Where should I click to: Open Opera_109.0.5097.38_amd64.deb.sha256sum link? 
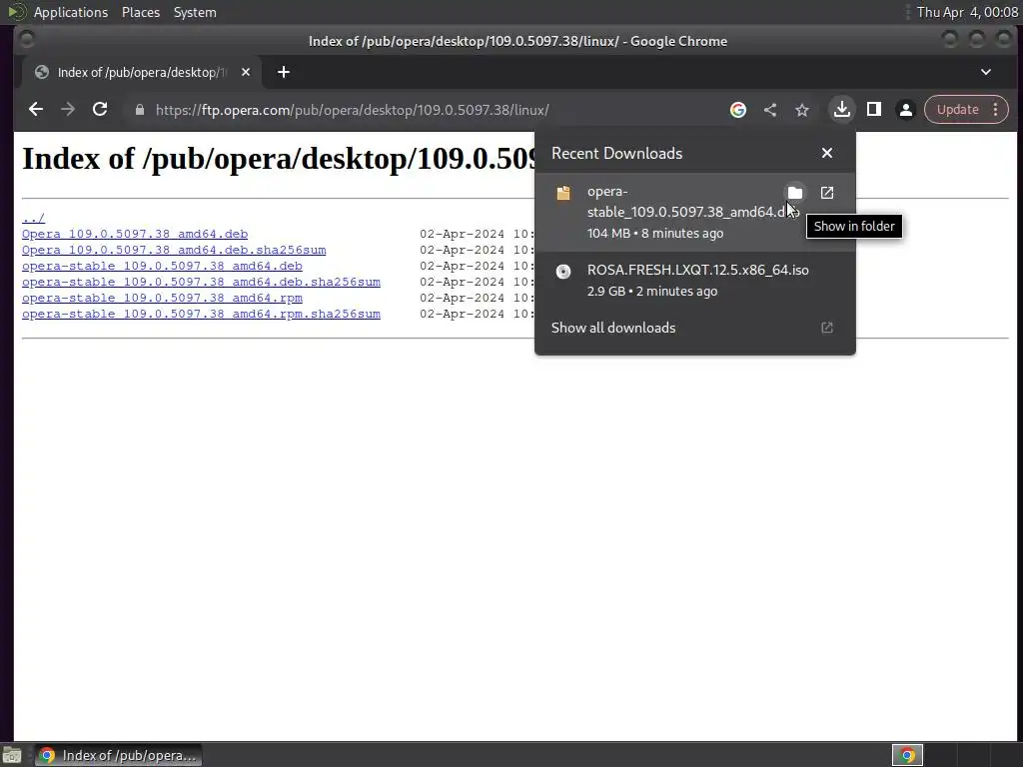click(174, 250)
